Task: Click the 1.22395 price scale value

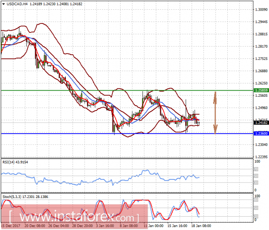Action: point(261,157)
